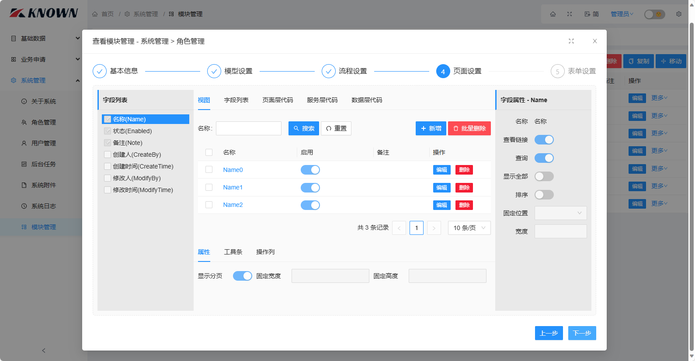Switch to the 服务层代码 tab
The height and width of the screenshot is (361, 695).
tap(322, 100)
